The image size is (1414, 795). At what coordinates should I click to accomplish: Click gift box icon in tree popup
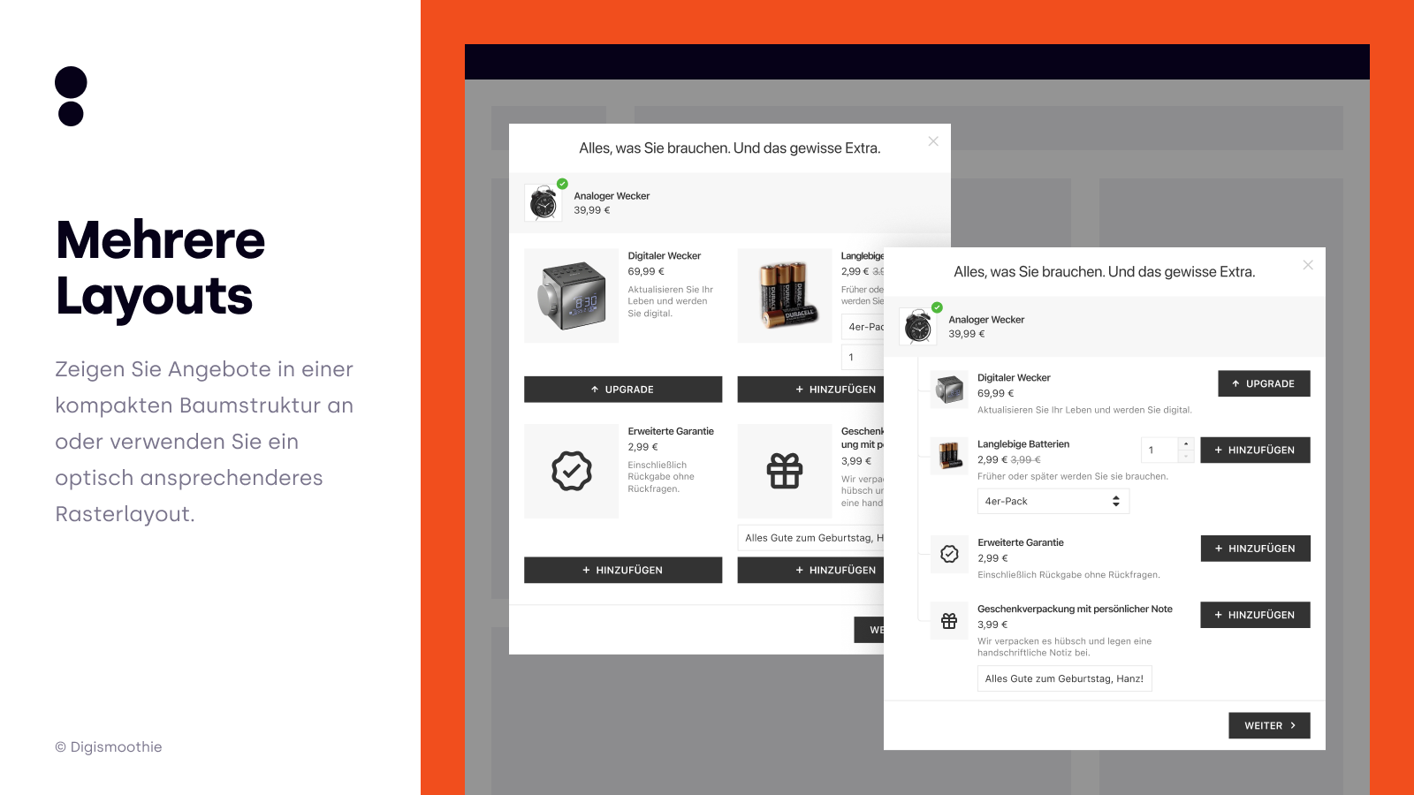pyautogui.click(x=949, y=621)
